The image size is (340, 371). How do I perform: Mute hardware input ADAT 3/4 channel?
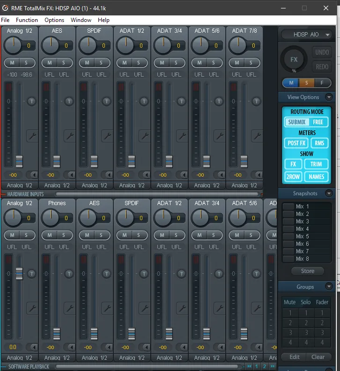click(x=162, y=63)
